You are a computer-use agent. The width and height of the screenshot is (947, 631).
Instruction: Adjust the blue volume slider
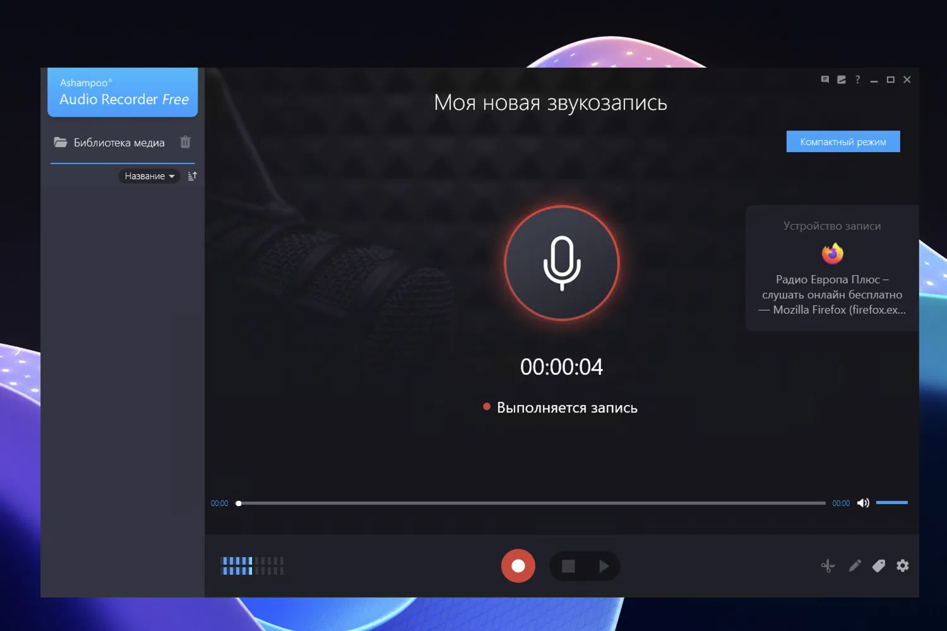point(892,503)
